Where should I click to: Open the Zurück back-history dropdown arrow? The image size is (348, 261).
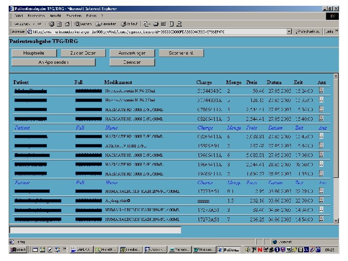click(33, 24)
